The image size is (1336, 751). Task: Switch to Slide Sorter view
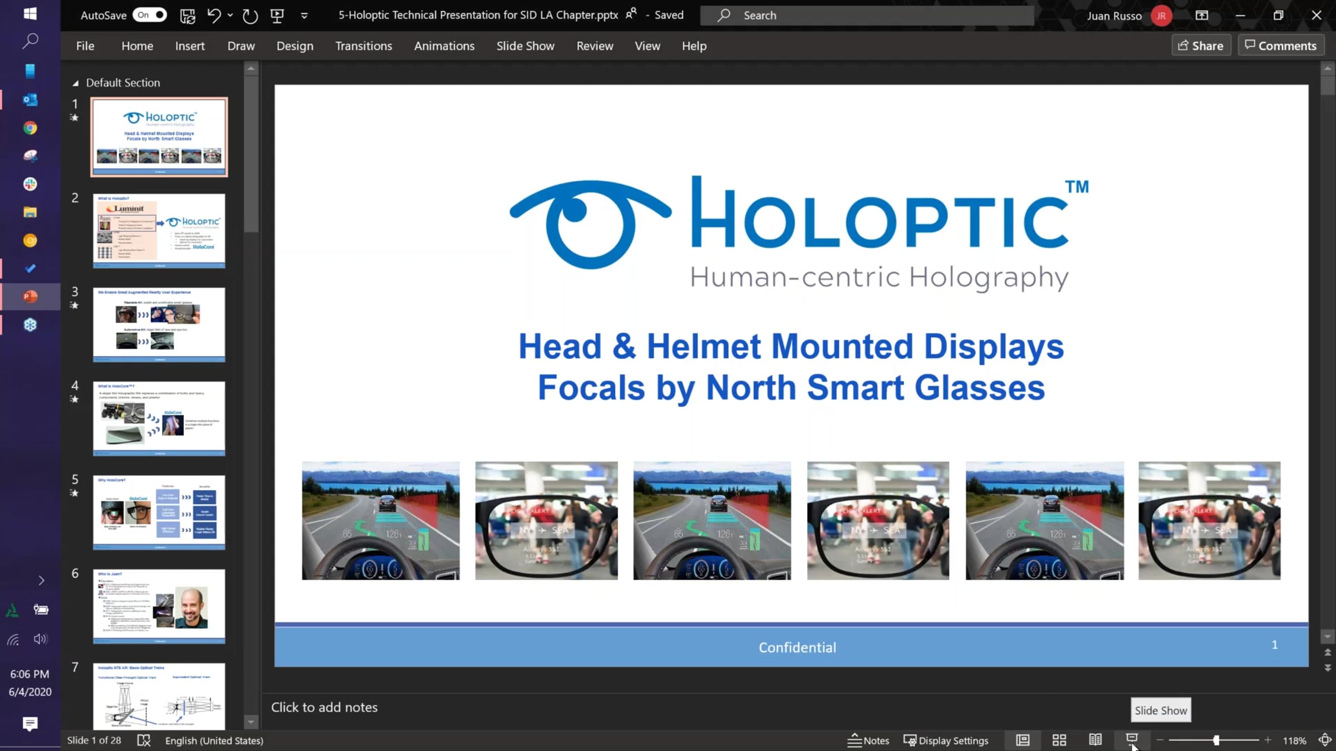1059,740
